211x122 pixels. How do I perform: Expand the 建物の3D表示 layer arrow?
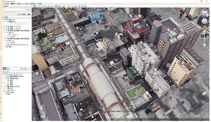click(4, 86)
